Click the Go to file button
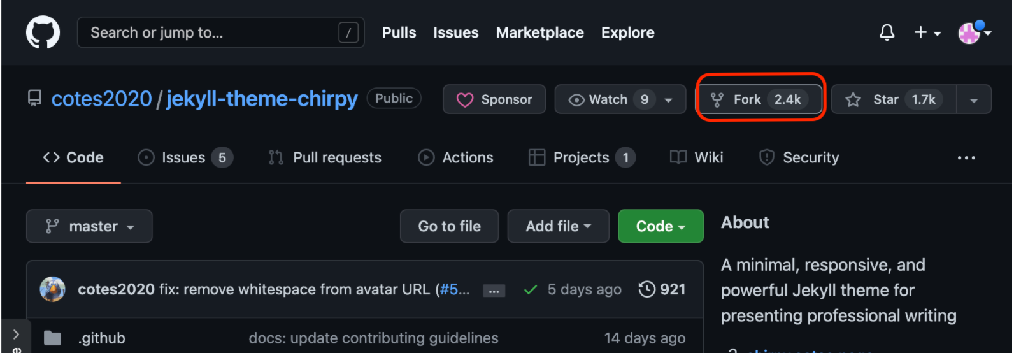 click(x=449, y=226)
